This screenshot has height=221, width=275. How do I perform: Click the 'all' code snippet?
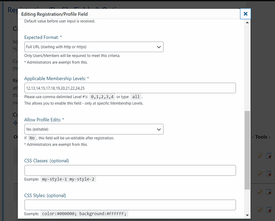point(136,97)
